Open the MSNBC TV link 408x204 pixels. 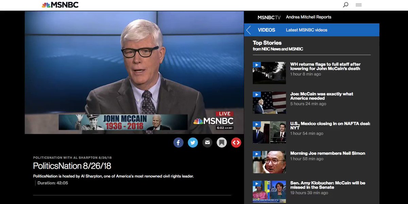(269, 17)
